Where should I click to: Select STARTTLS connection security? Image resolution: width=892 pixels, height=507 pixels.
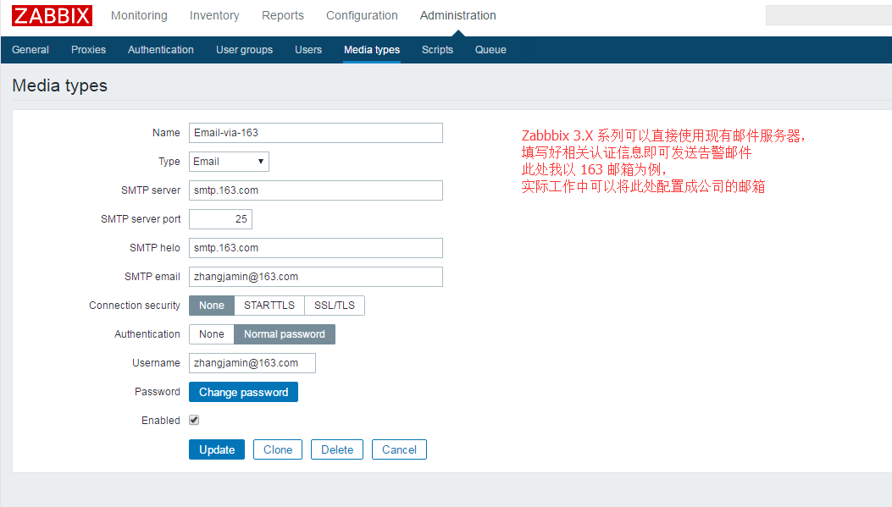point(269,306)
